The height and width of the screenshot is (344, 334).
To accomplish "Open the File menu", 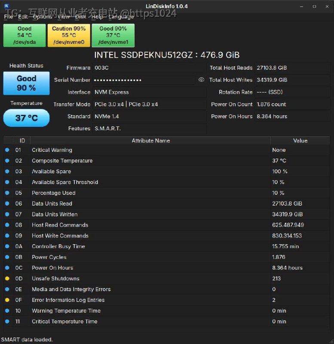I will [8, 17].
